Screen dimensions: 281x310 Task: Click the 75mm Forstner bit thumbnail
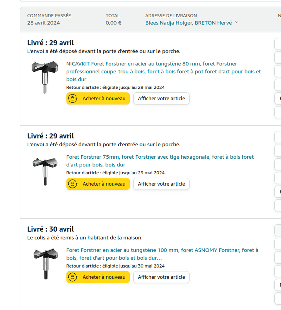(x=45, y=171)
